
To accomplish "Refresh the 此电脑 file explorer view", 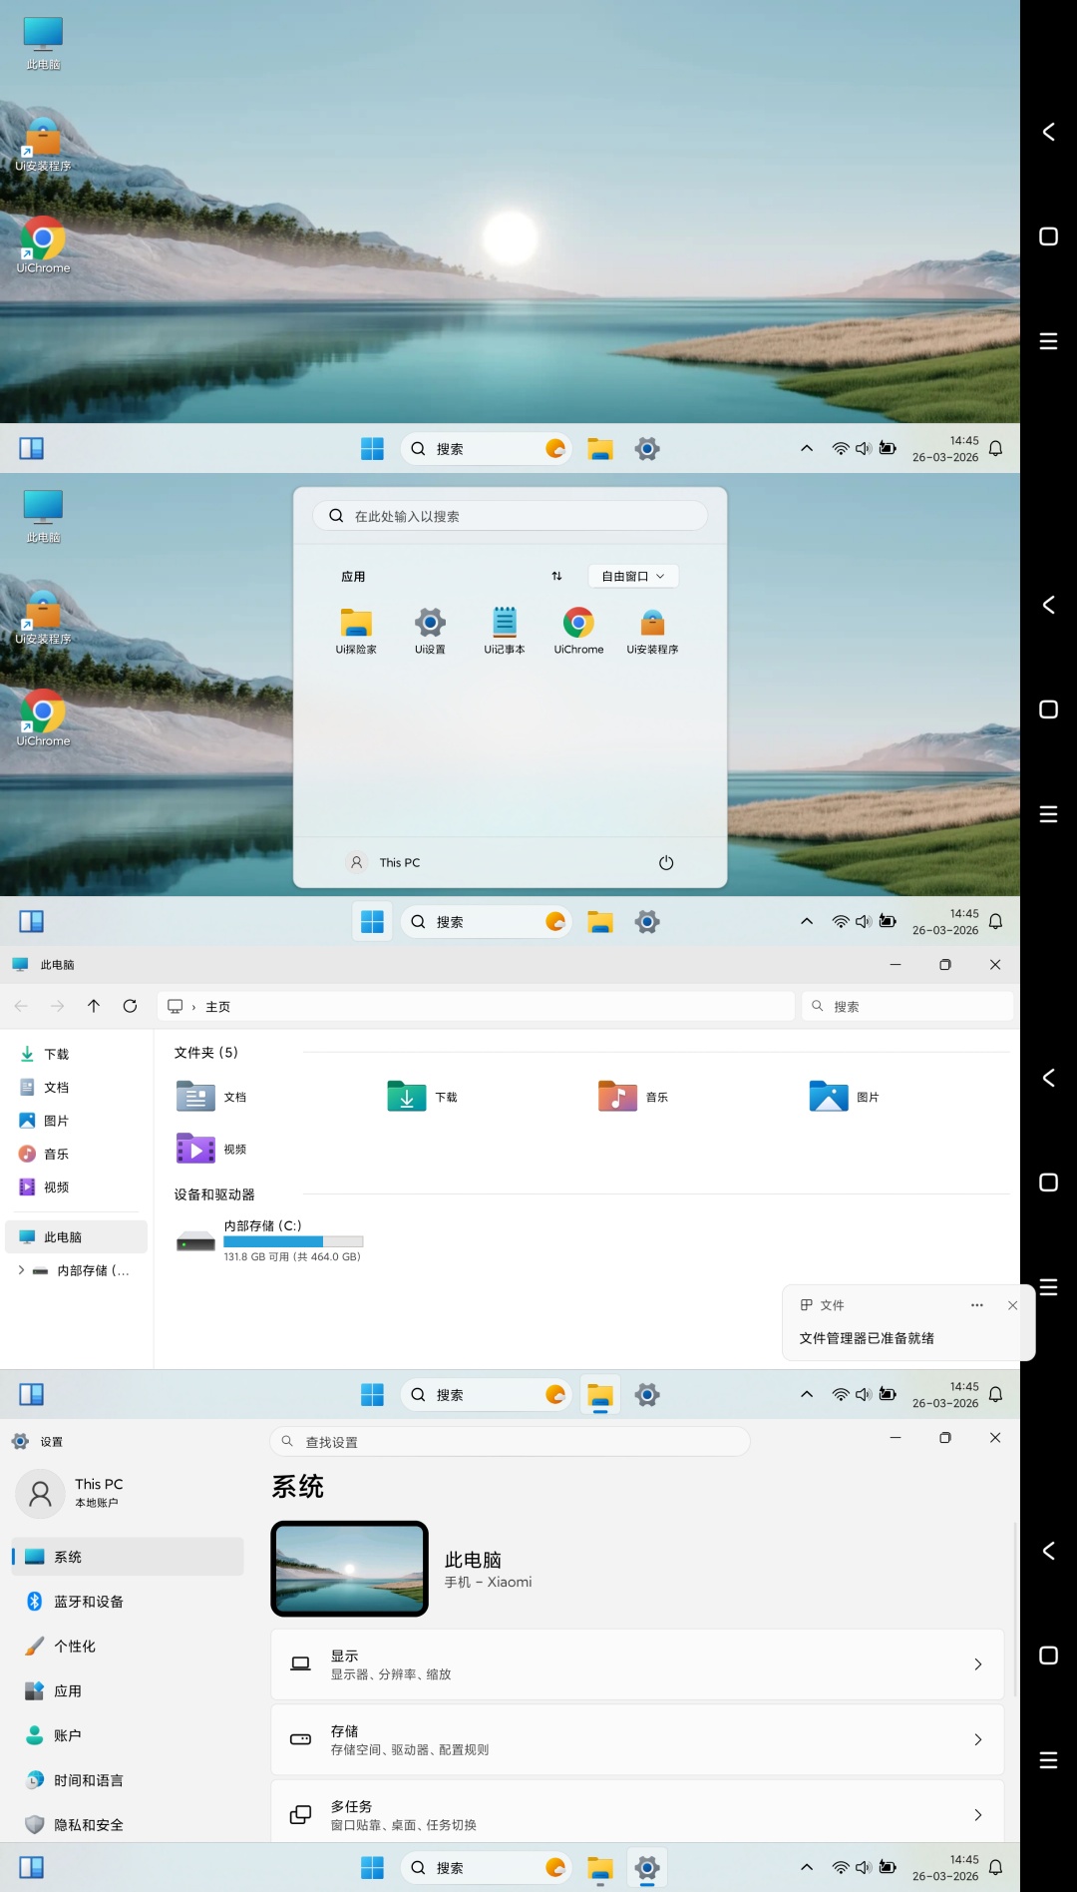I will click(x=130, y=1006).
